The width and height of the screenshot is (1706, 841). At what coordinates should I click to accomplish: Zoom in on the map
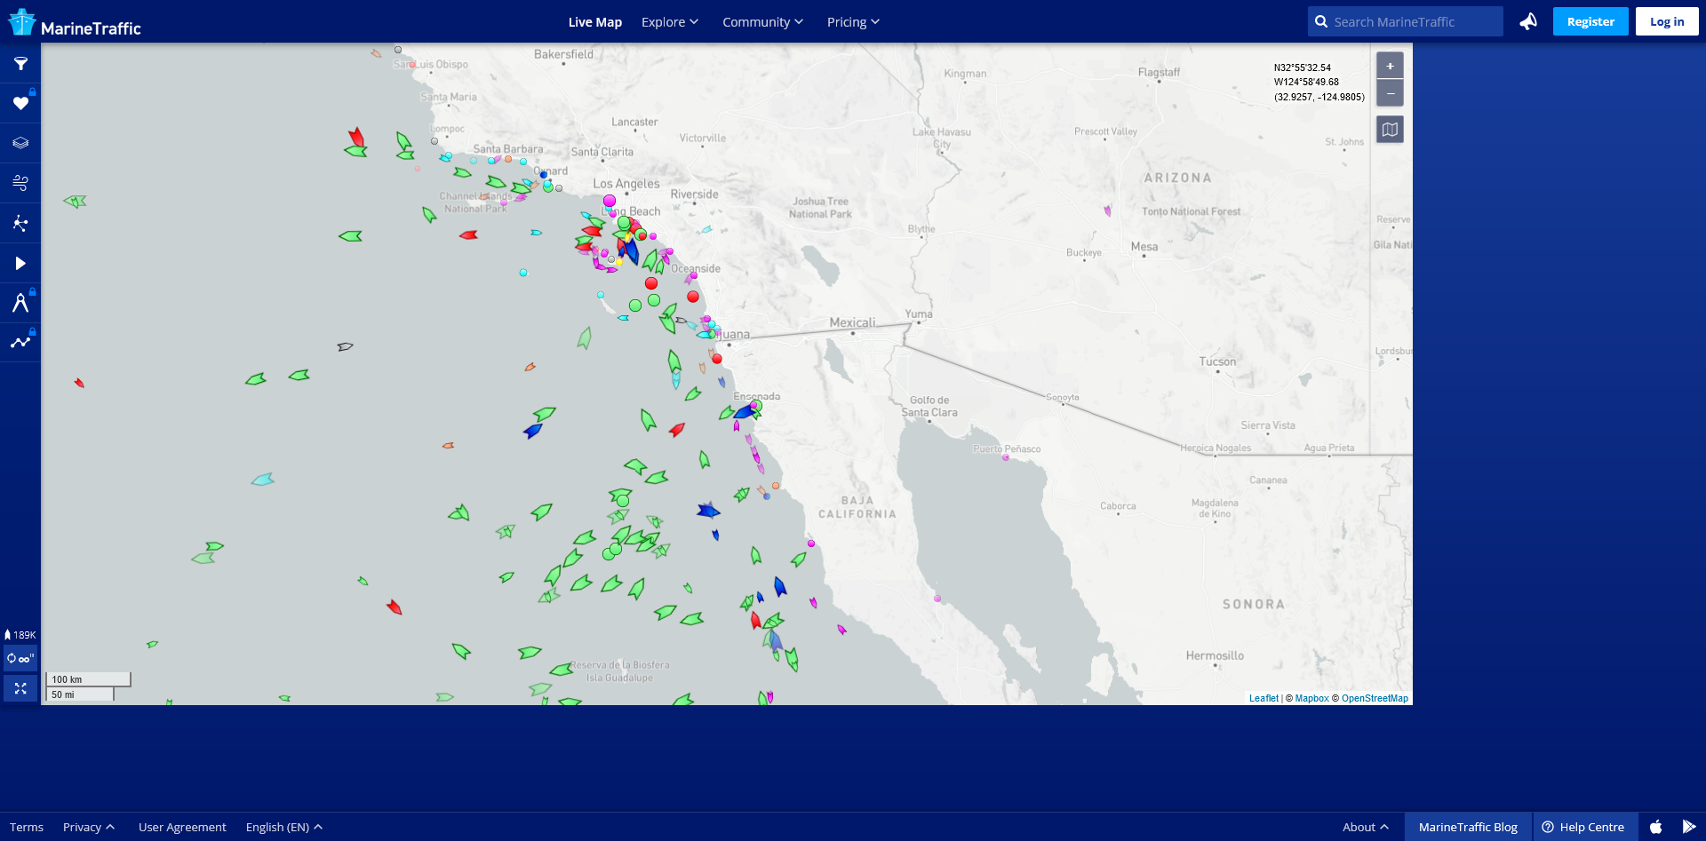point(1390,66)
